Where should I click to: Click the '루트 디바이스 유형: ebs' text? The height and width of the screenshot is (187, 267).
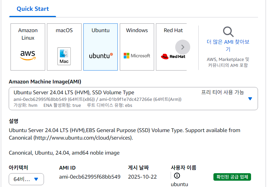click(110, 105)
